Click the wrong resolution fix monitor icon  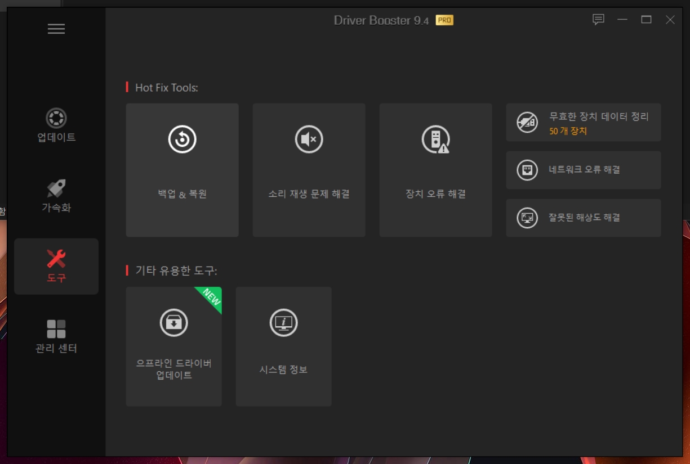[x=527, y=218]
